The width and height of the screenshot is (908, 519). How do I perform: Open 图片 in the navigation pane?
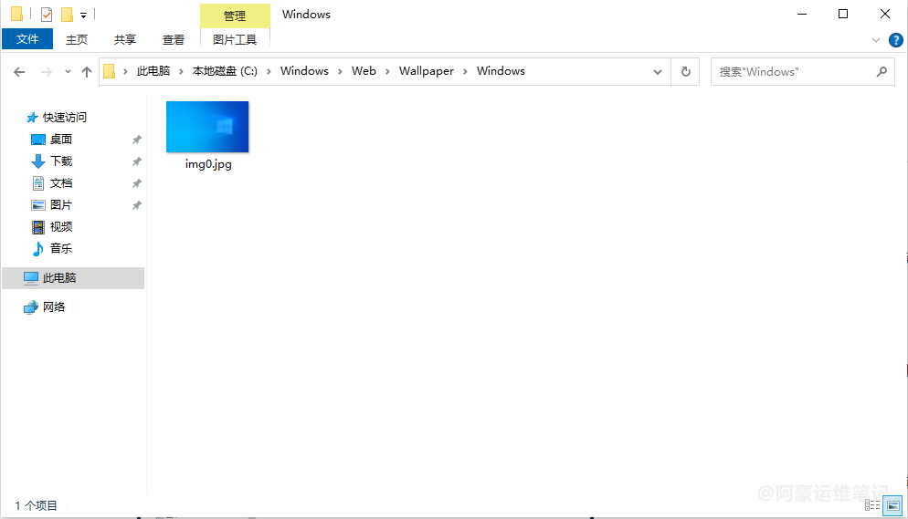tap(61, 205)
